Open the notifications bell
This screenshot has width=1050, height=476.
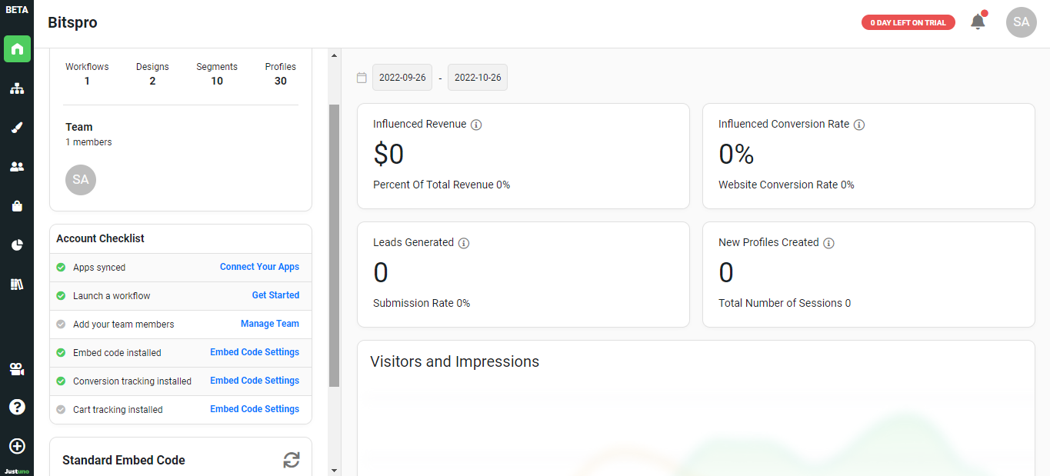[x=978, y=22]
